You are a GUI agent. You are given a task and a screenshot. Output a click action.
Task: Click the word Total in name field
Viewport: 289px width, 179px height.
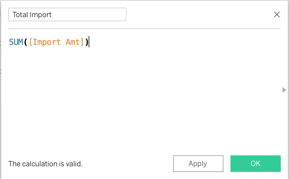[20, 15]
